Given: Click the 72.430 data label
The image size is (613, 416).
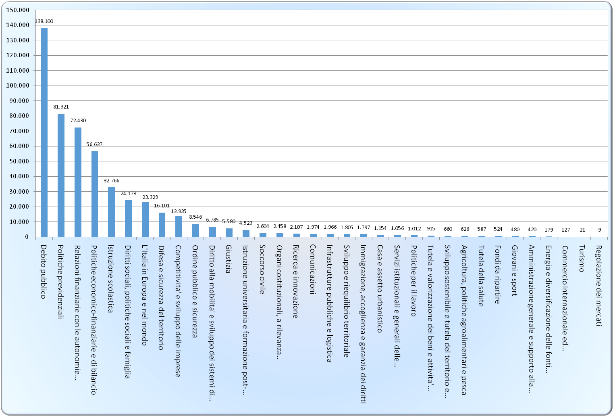Looking at the screenshot, I should click(x=78, y=120).
